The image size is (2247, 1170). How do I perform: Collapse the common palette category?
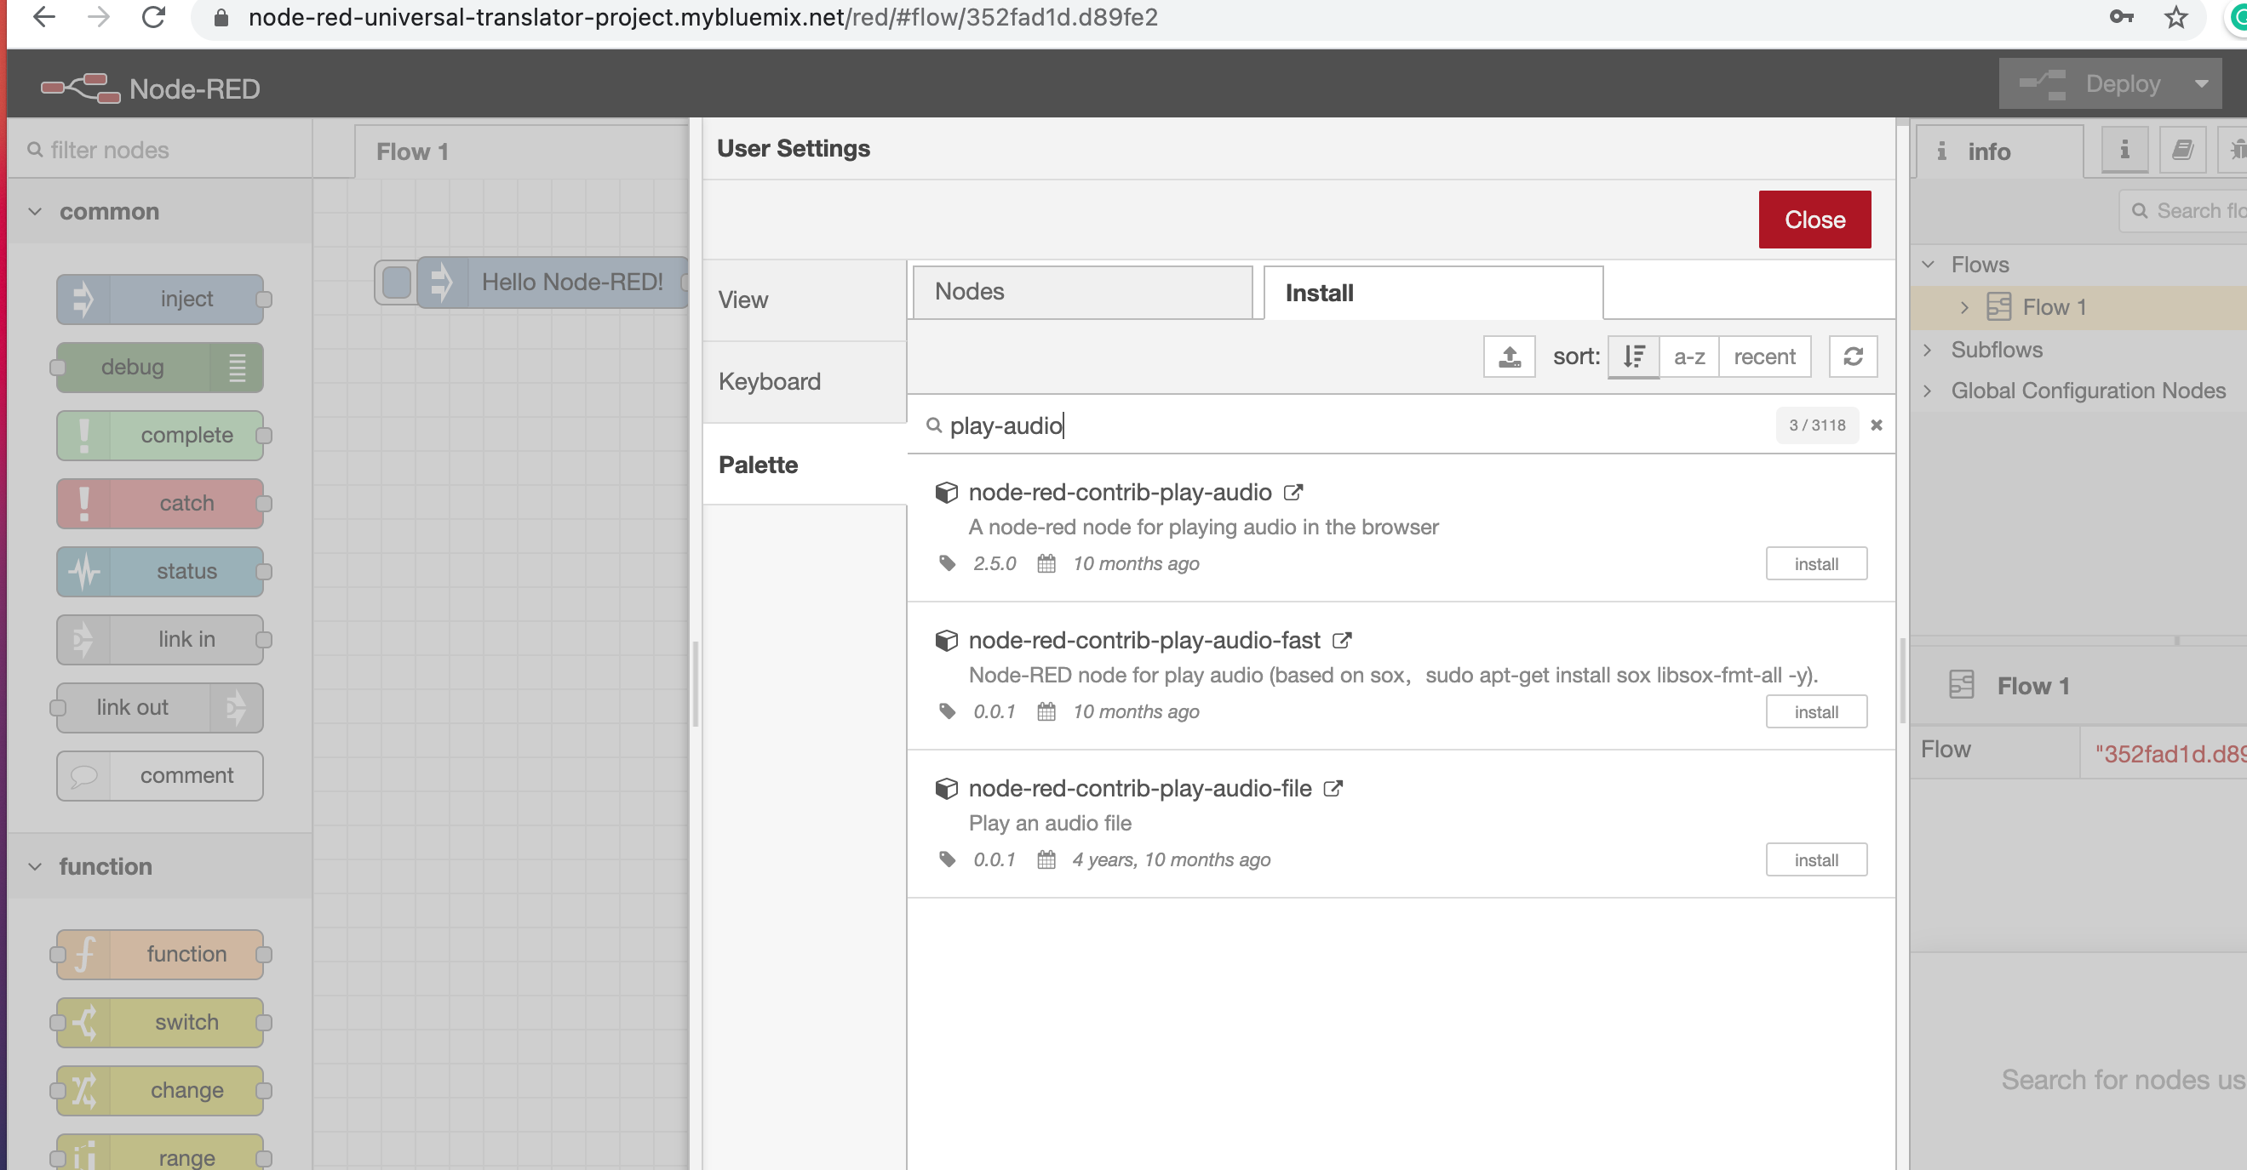tap(35, 212)
